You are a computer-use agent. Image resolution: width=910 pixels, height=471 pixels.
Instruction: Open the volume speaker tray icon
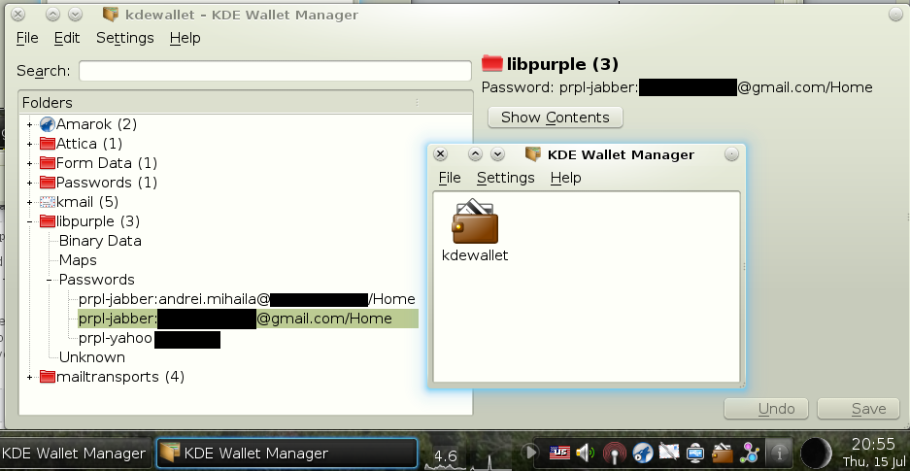coord(585,453)
